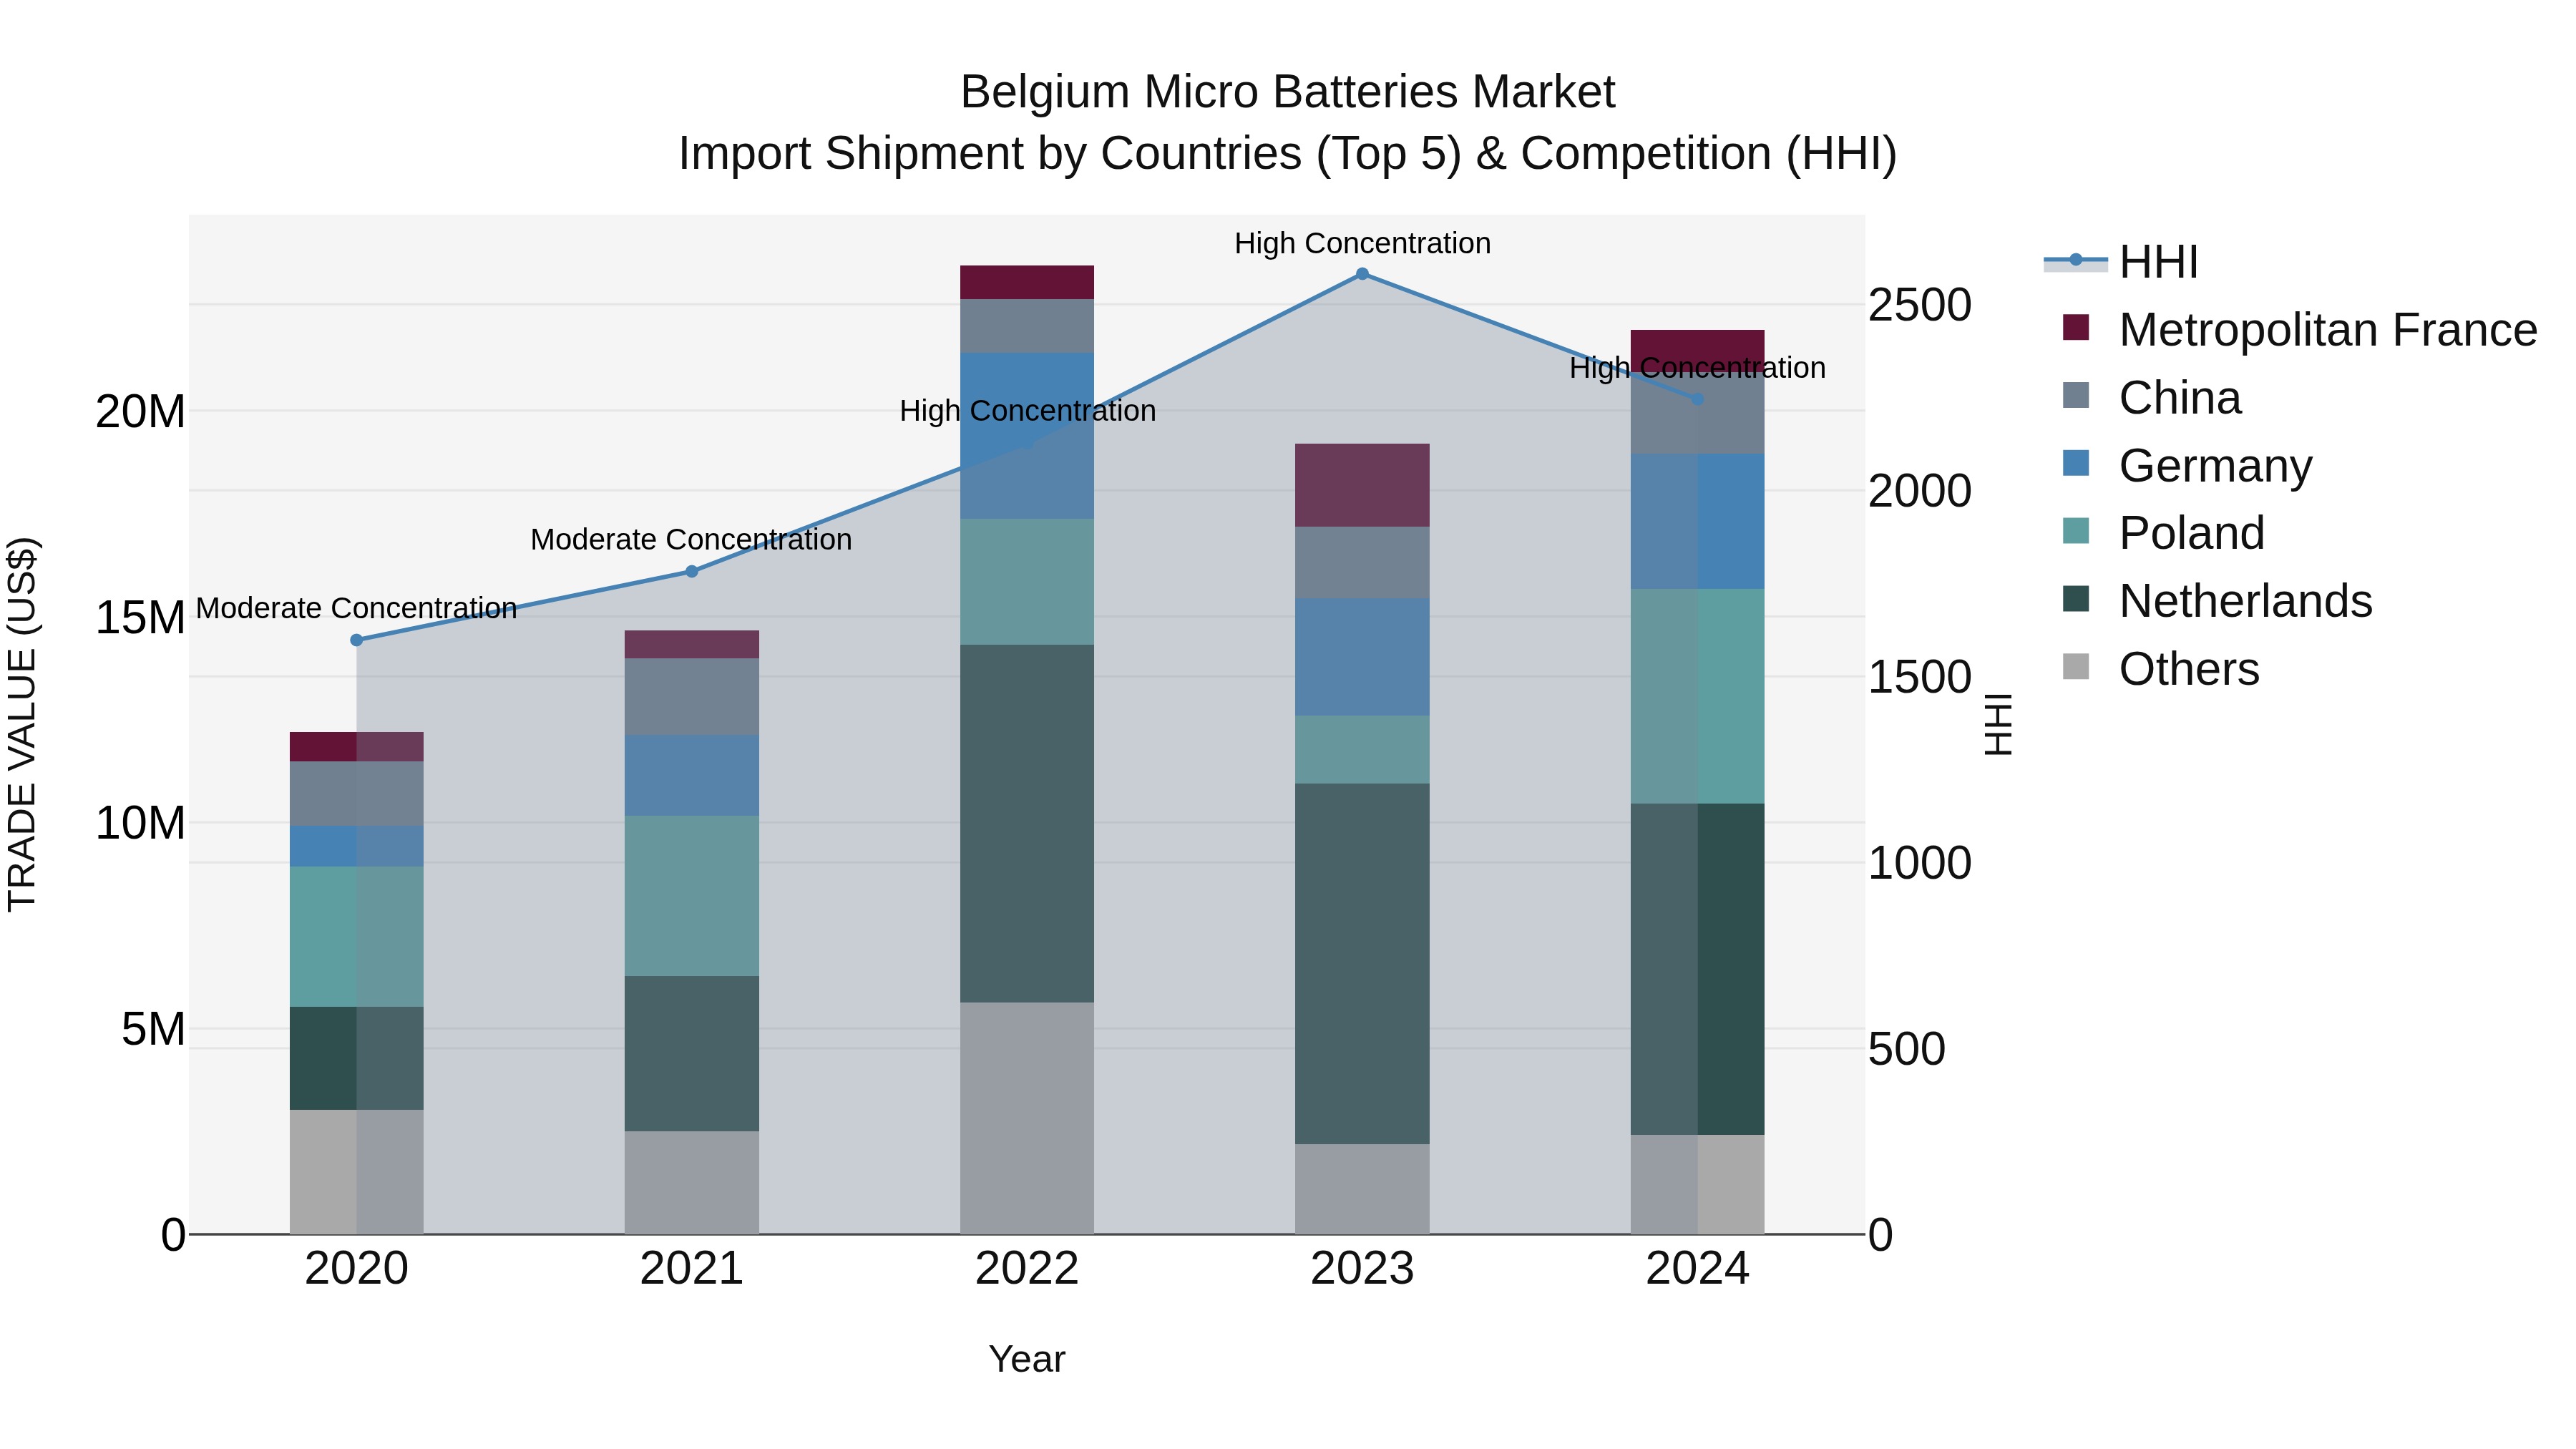The width and height of the screenshot is (2576, 1449).
Task: Click the 2020 Moderate Concentration annotation
Action: click(x=357, y=608)
